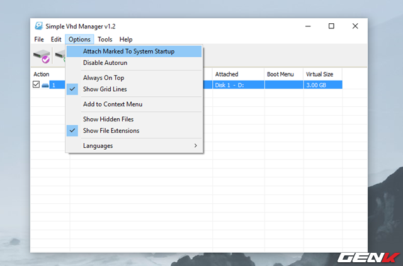Click the Action column header
Screen dimensions: 403x266
point(48,74)
